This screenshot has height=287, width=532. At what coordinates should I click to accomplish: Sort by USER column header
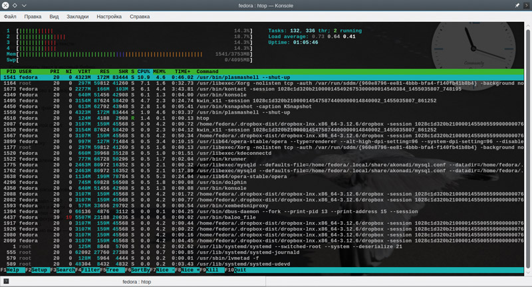(25, 72)
